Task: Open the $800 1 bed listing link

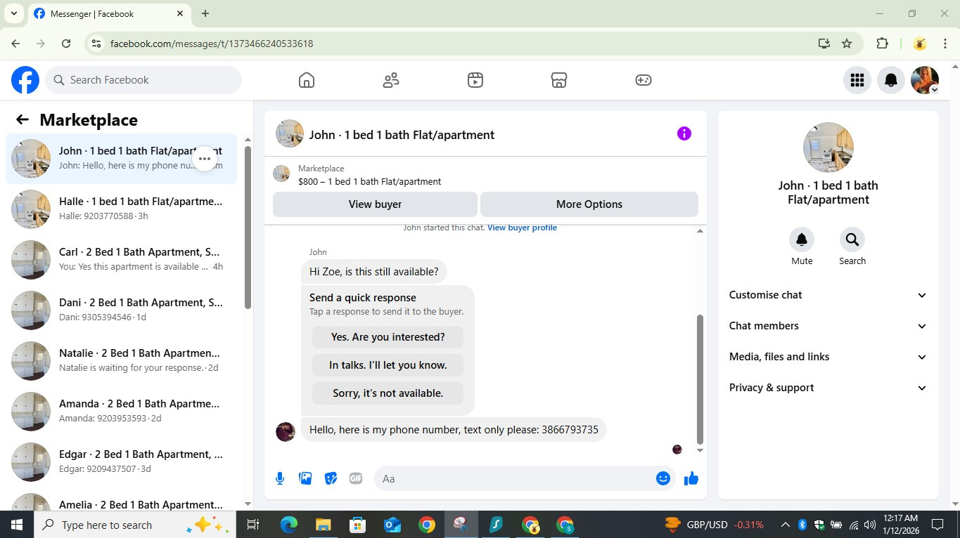Action: pos(369,181)
